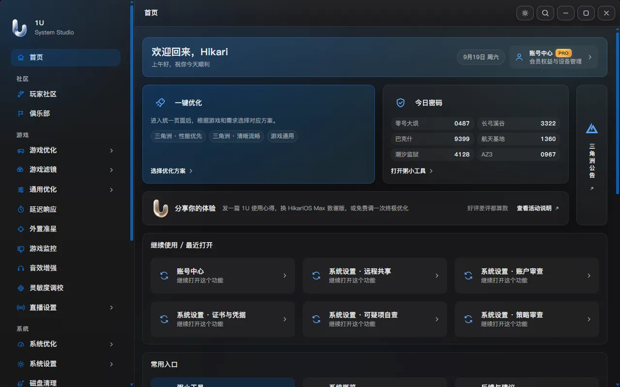Viewport: 620px width, 387px height.
Task: Expand the 直播设置 sidebar submenu
Action: coord(111,308)
